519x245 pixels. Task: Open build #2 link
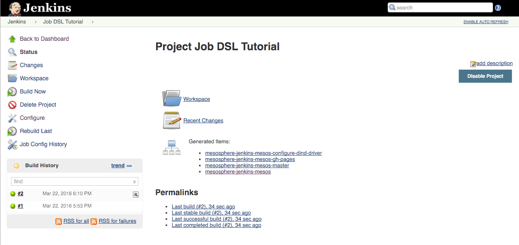(20, 194)
